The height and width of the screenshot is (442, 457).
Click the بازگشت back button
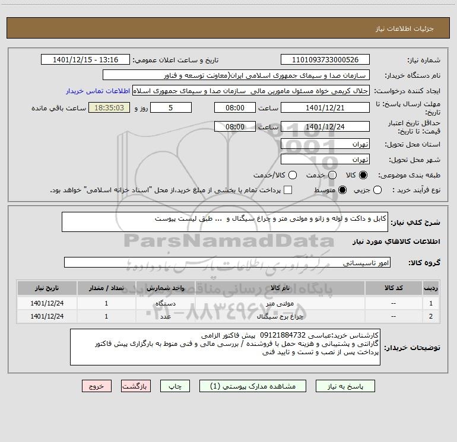[x=136, y=386]
